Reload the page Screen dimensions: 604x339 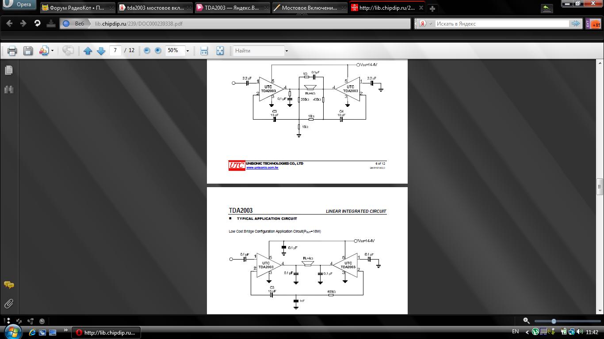tap(37, 23)
